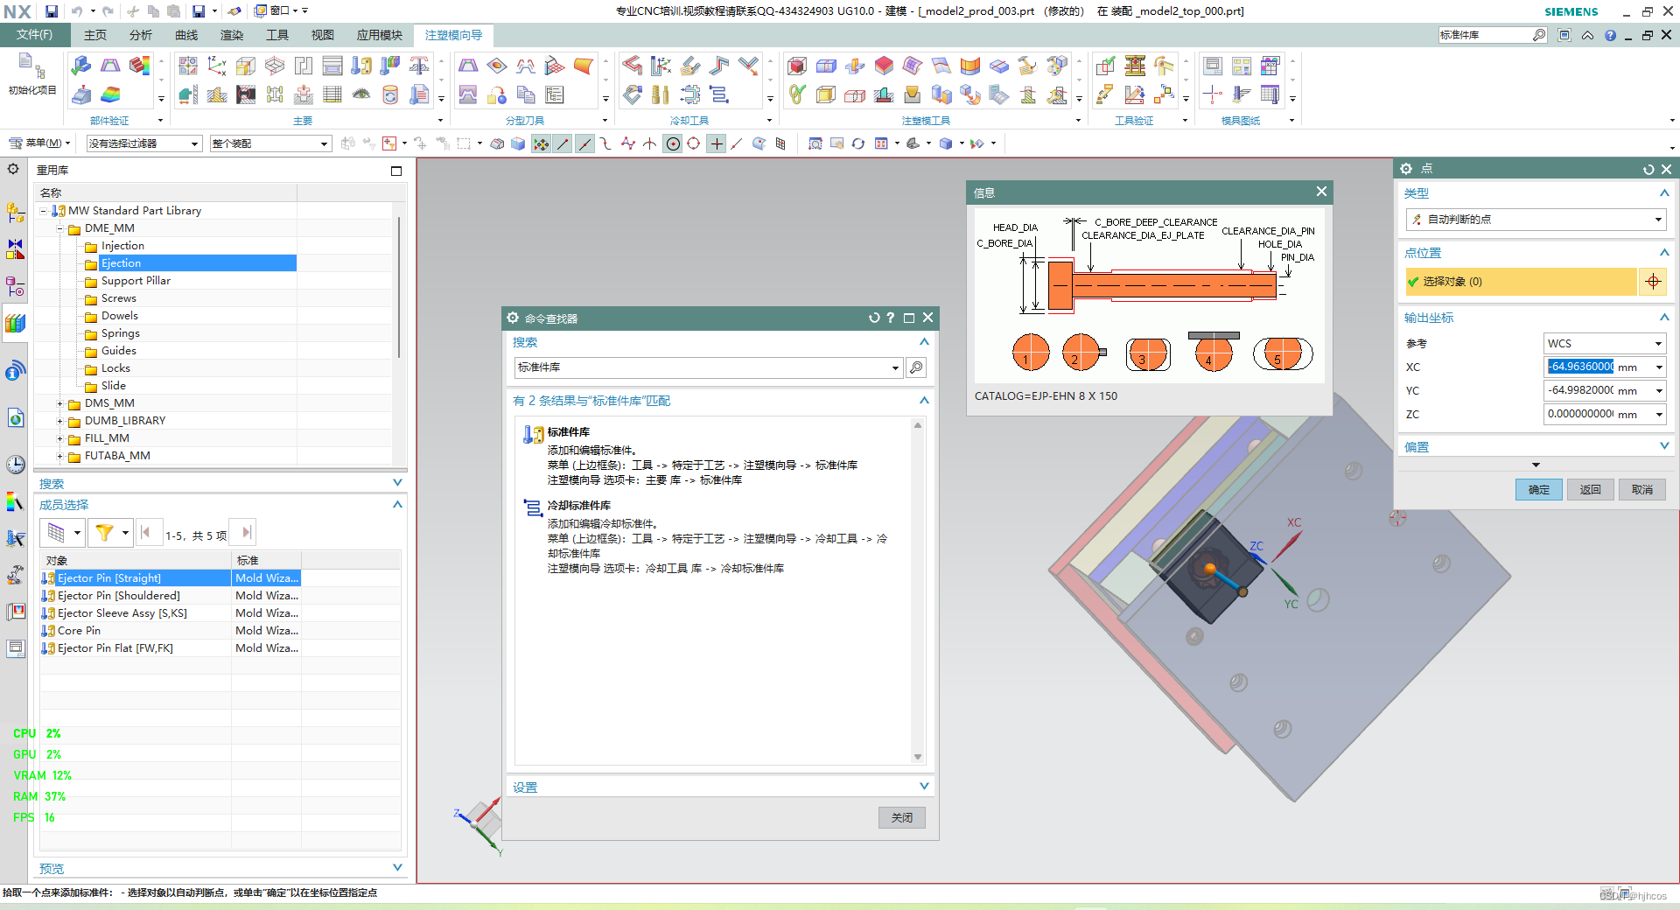Open the selection scope dropdown 整个装配
This screenshot has width=1680, height=910.
pyautogui.click(x=270, y=143)
